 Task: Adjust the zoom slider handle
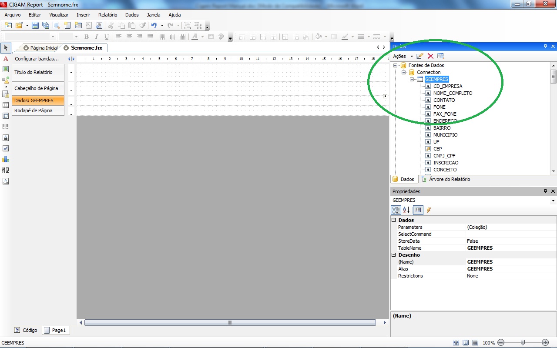523,343
